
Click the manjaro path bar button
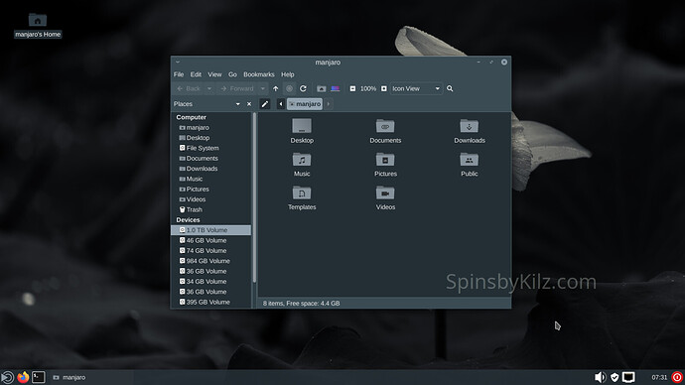tap(305, 104)
